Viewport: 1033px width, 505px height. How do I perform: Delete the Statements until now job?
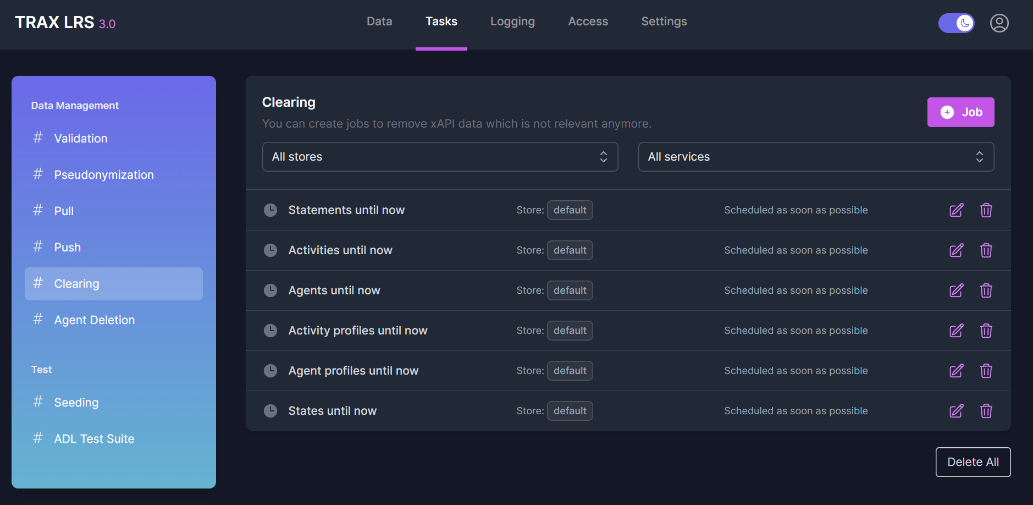click(x=986, y=210)
